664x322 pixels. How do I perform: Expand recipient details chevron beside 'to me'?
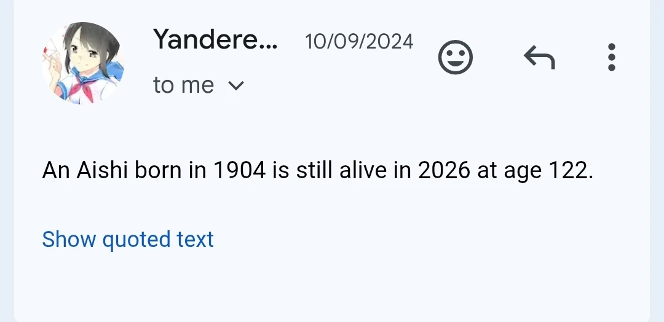click(x=236, y=86)
